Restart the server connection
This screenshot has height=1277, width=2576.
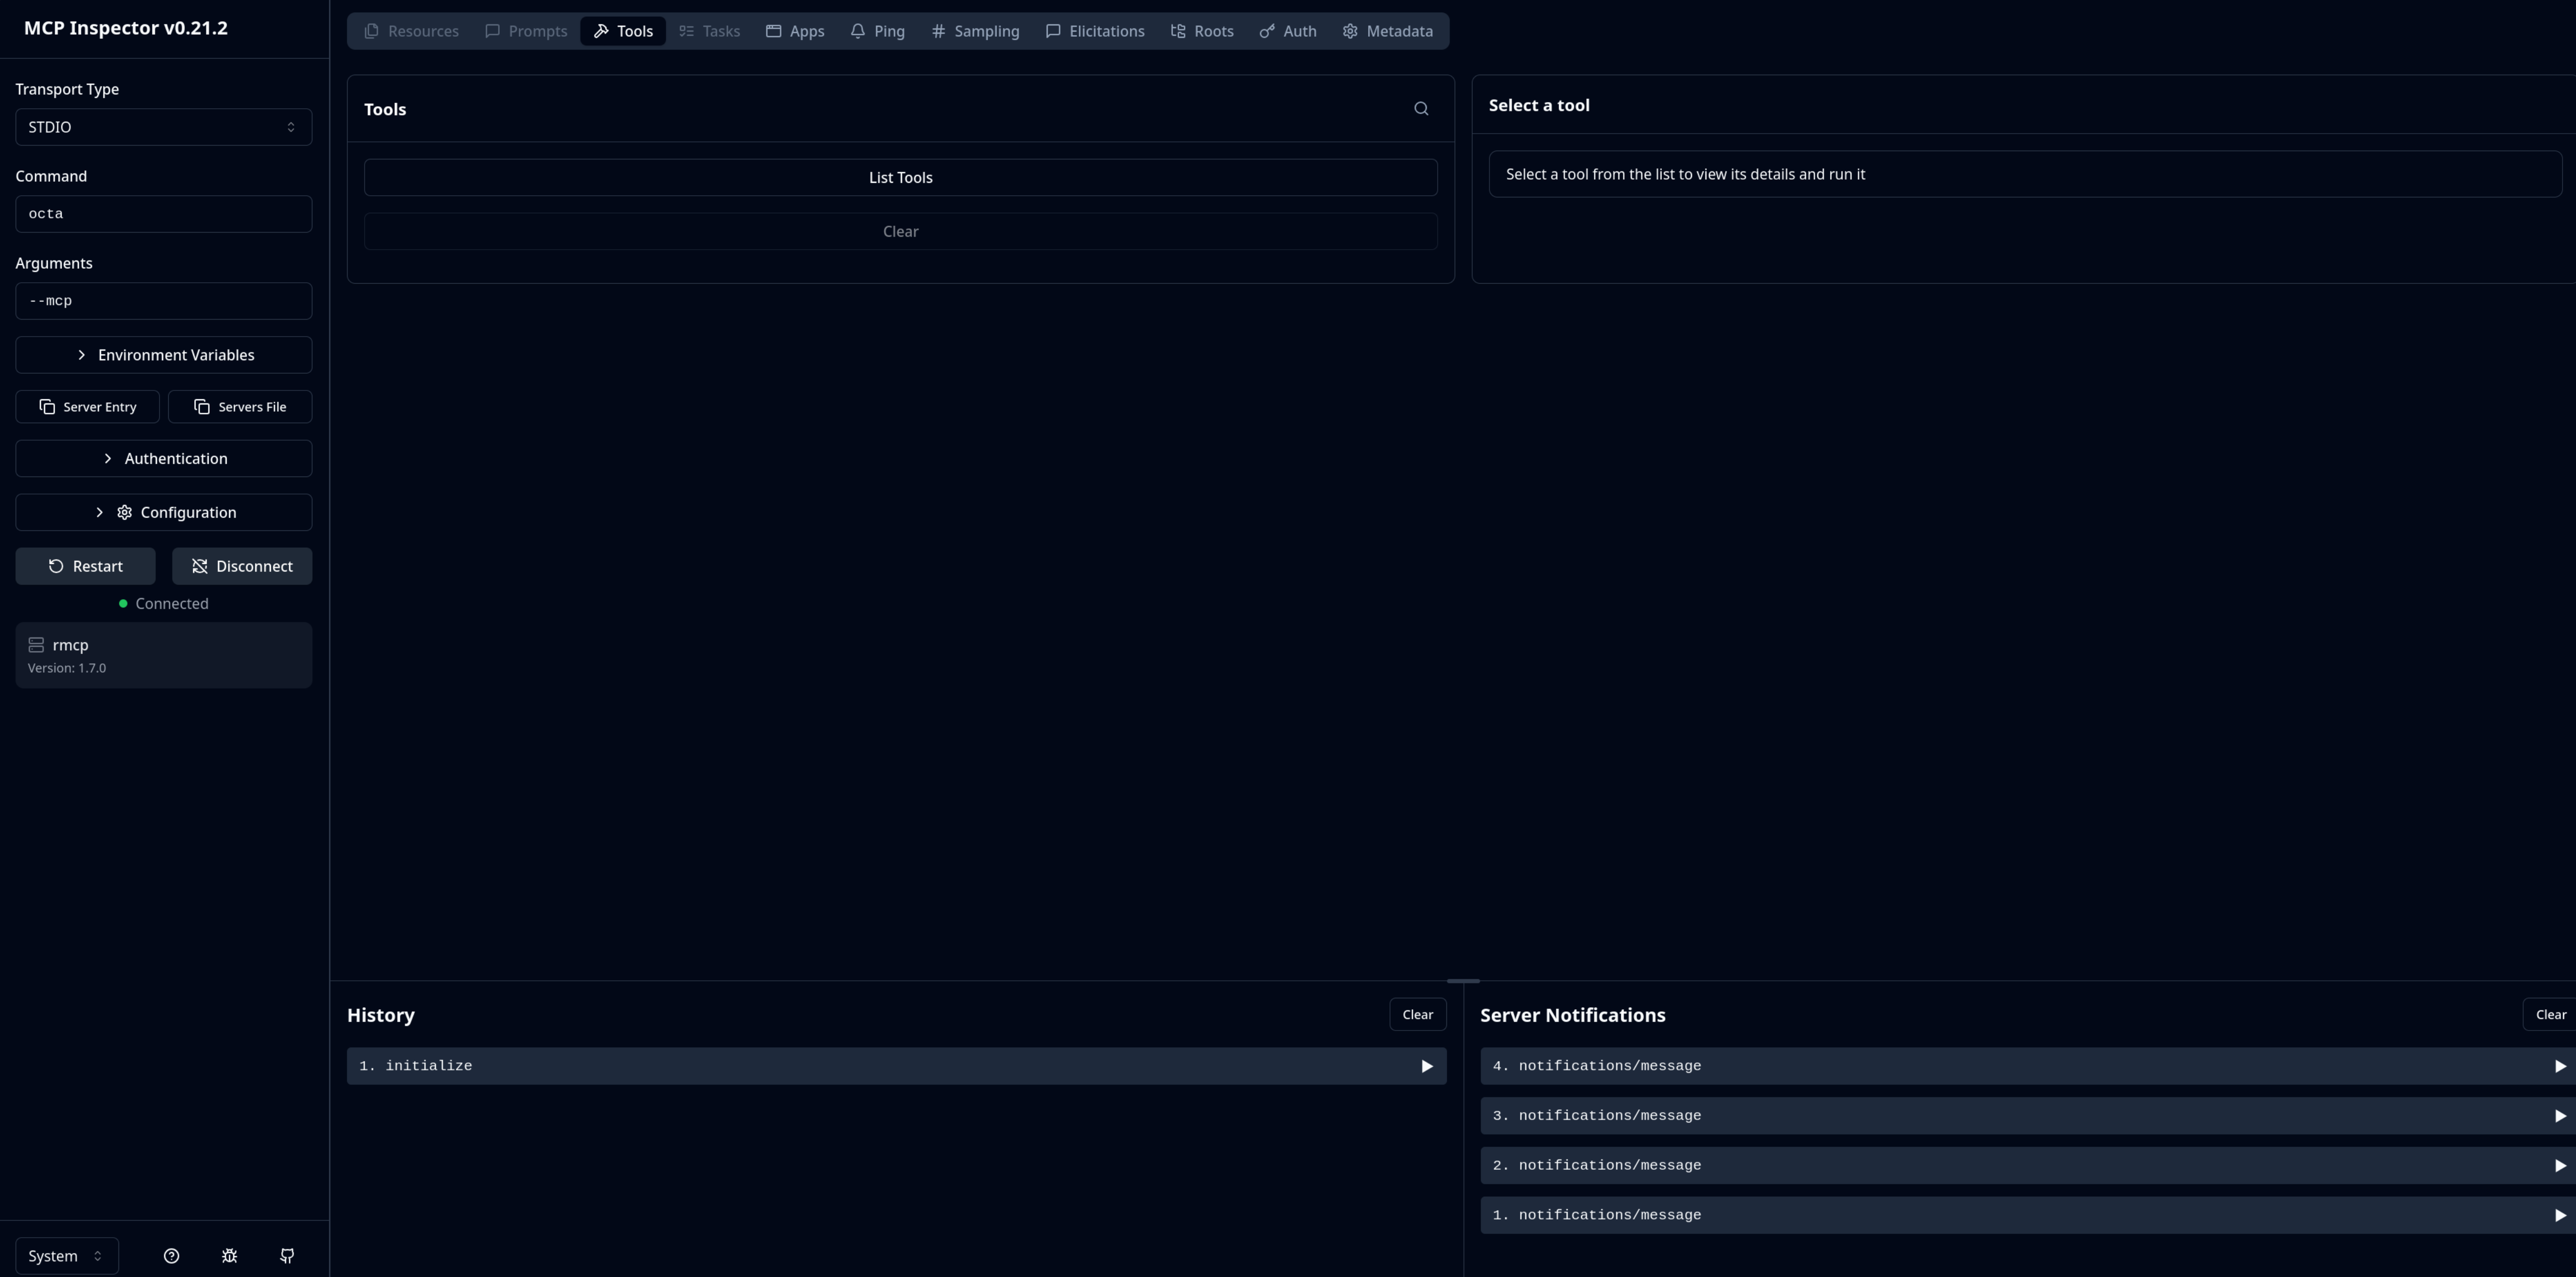coord(85,566)
